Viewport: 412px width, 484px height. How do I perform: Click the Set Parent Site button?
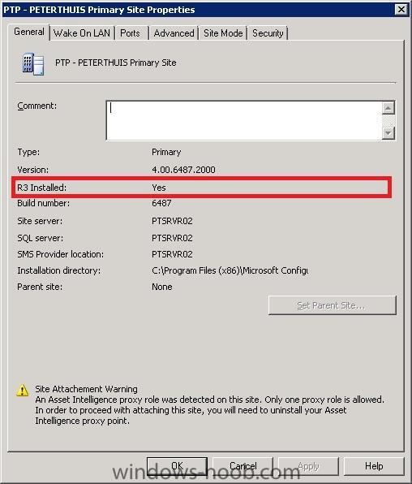click(333, 305)
